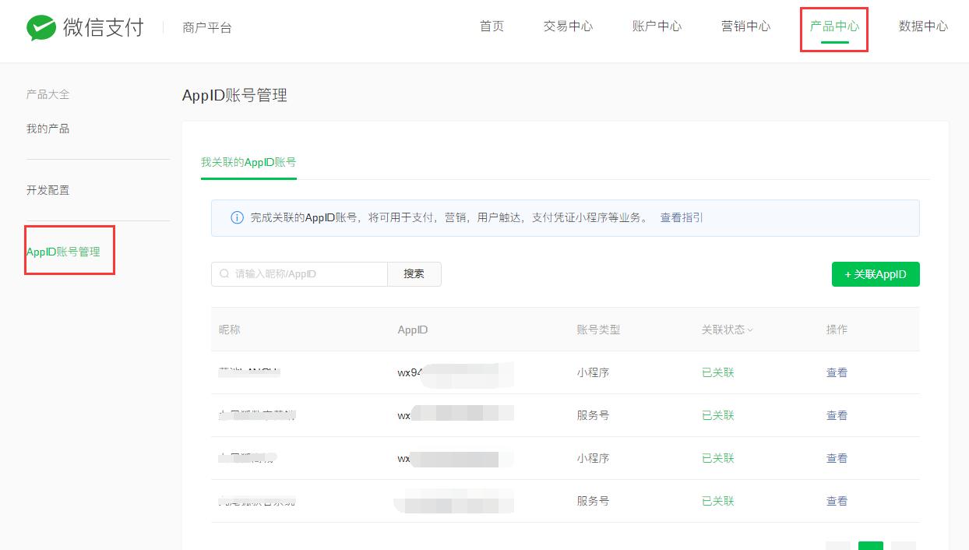Select AppID账号管理 in the sidebar

click(63, 252)
